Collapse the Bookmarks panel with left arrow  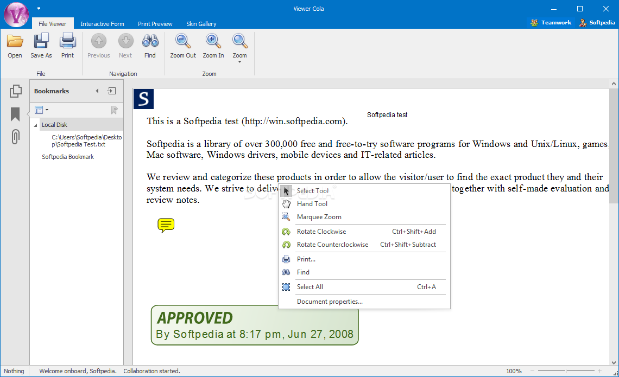pos(97,91)
